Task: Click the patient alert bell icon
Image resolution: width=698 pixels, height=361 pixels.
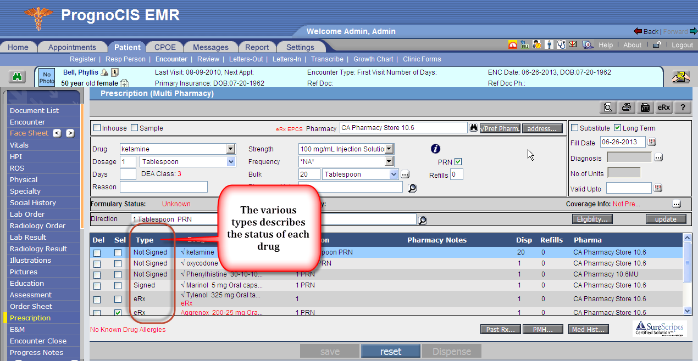Action: (104, 72)
